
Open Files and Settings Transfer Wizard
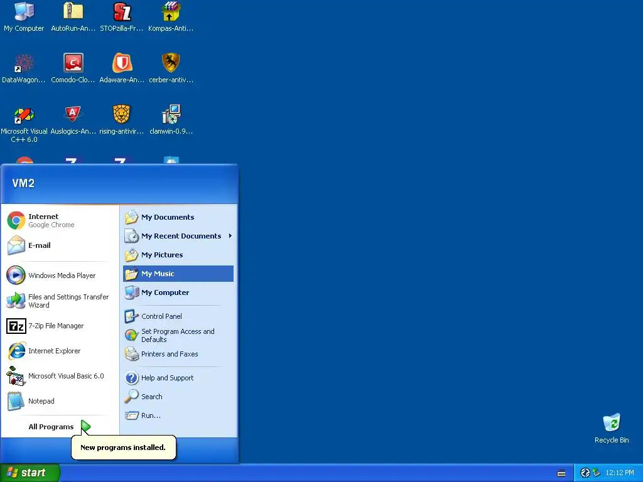pyautogui.click(x=60, y=301)
